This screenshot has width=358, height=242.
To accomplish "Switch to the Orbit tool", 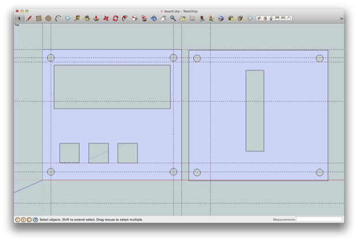I will (154, 18).
